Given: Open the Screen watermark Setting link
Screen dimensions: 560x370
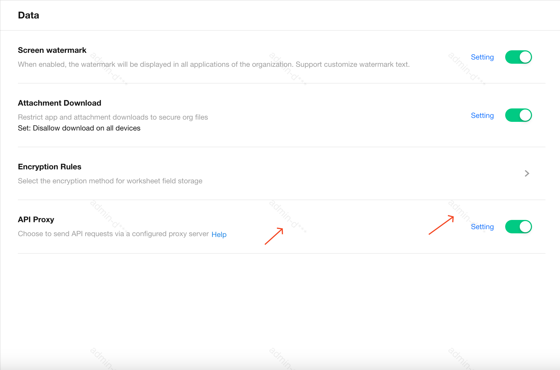Looking at the screenshot, I should tap(482, 57).
